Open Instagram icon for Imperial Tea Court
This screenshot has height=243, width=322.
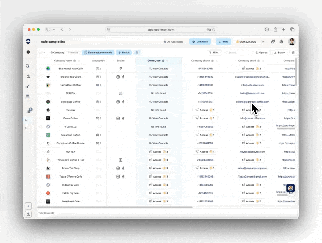point(118,77)
